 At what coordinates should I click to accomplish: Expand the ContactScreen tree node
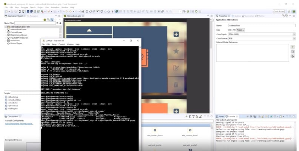coord(6,32)
